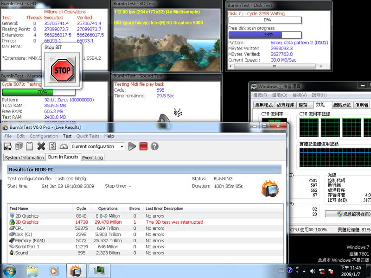Click the save results toolbar icon

(8, 146)
